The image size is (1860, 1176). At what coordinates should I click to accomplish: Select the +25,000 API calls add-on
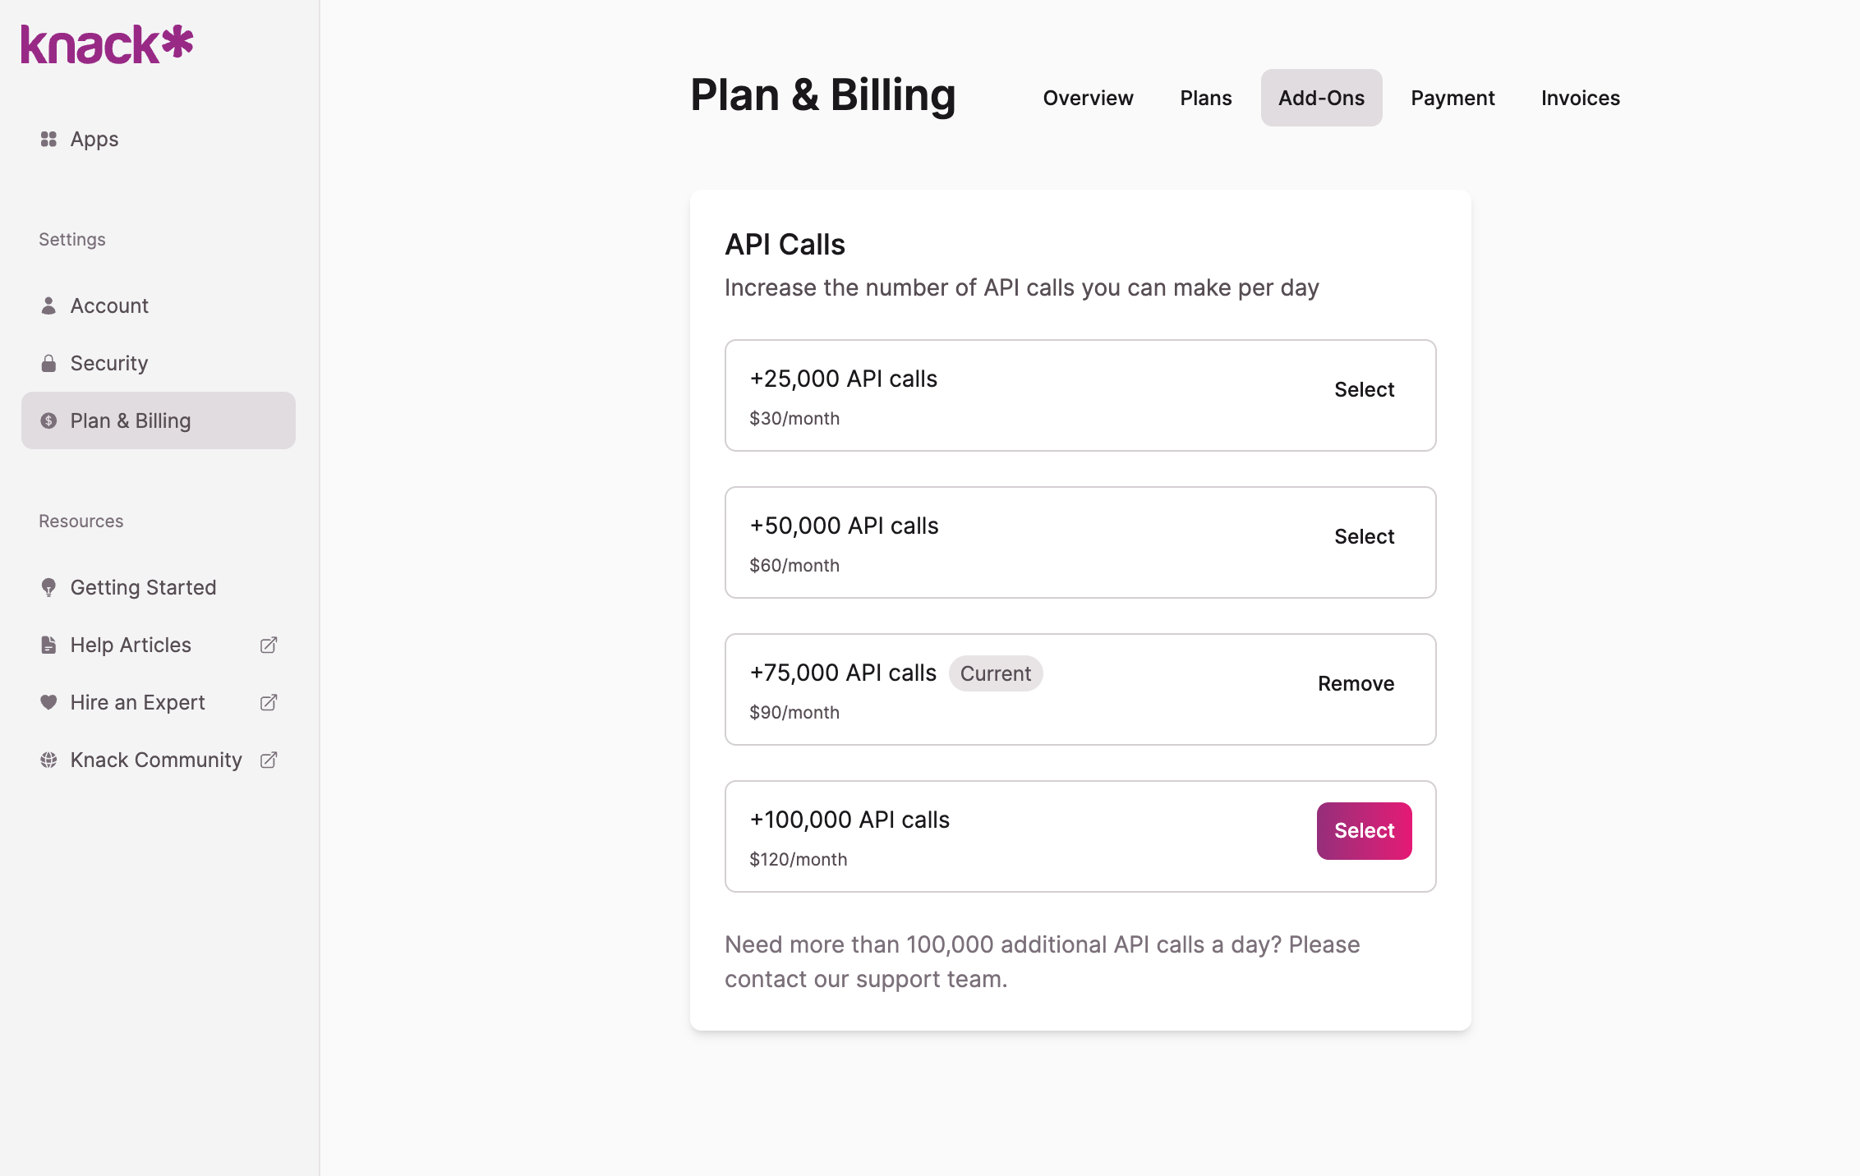click(1364, 389)
